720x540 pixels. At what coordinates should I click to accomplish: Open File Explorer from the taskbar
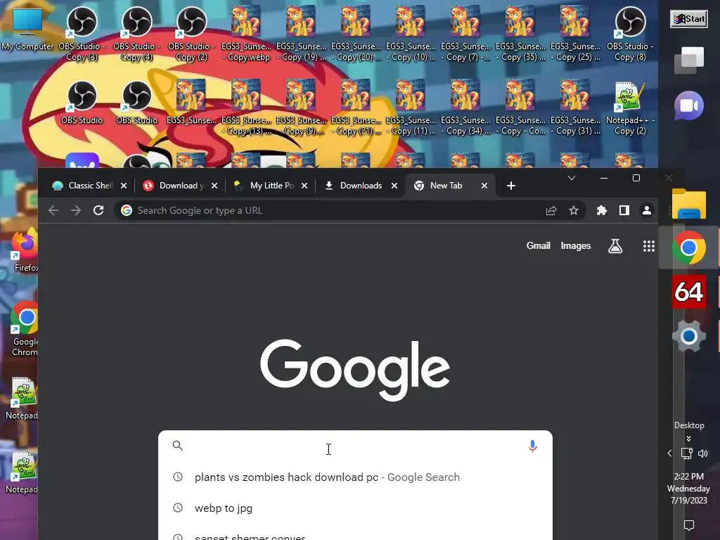tap(689, 203)
